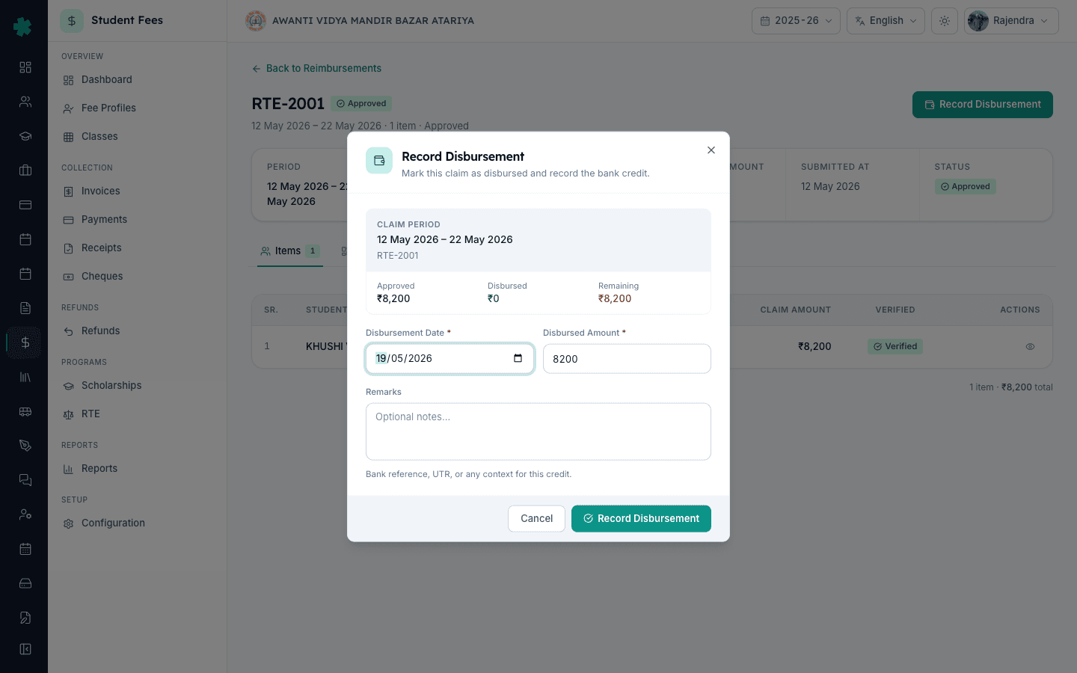Open the people icon in left rail

[x=25, y=102]
